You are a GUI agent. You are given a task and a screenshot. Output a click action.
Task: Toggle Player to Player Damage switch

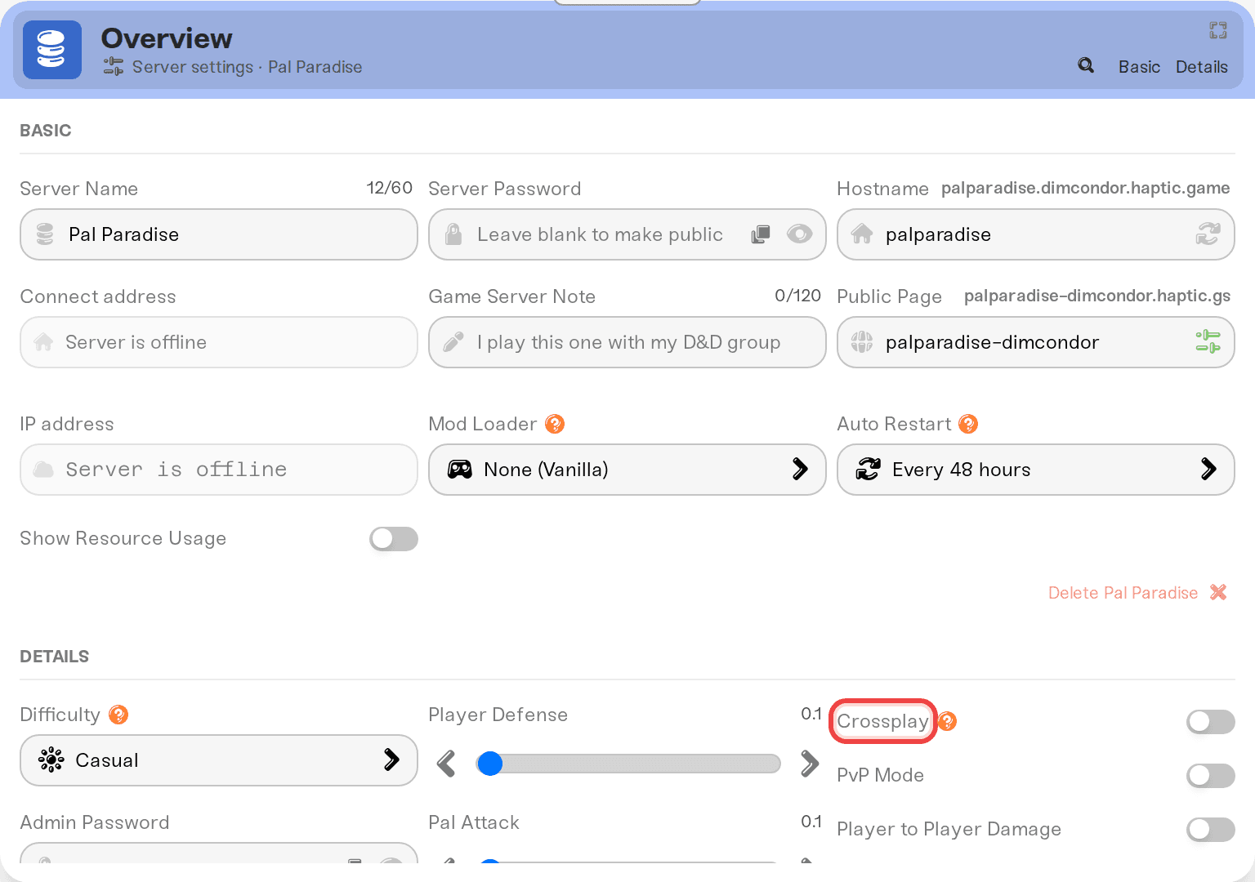1211,829
